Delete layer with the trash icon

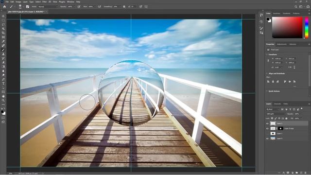pos(306,173)
